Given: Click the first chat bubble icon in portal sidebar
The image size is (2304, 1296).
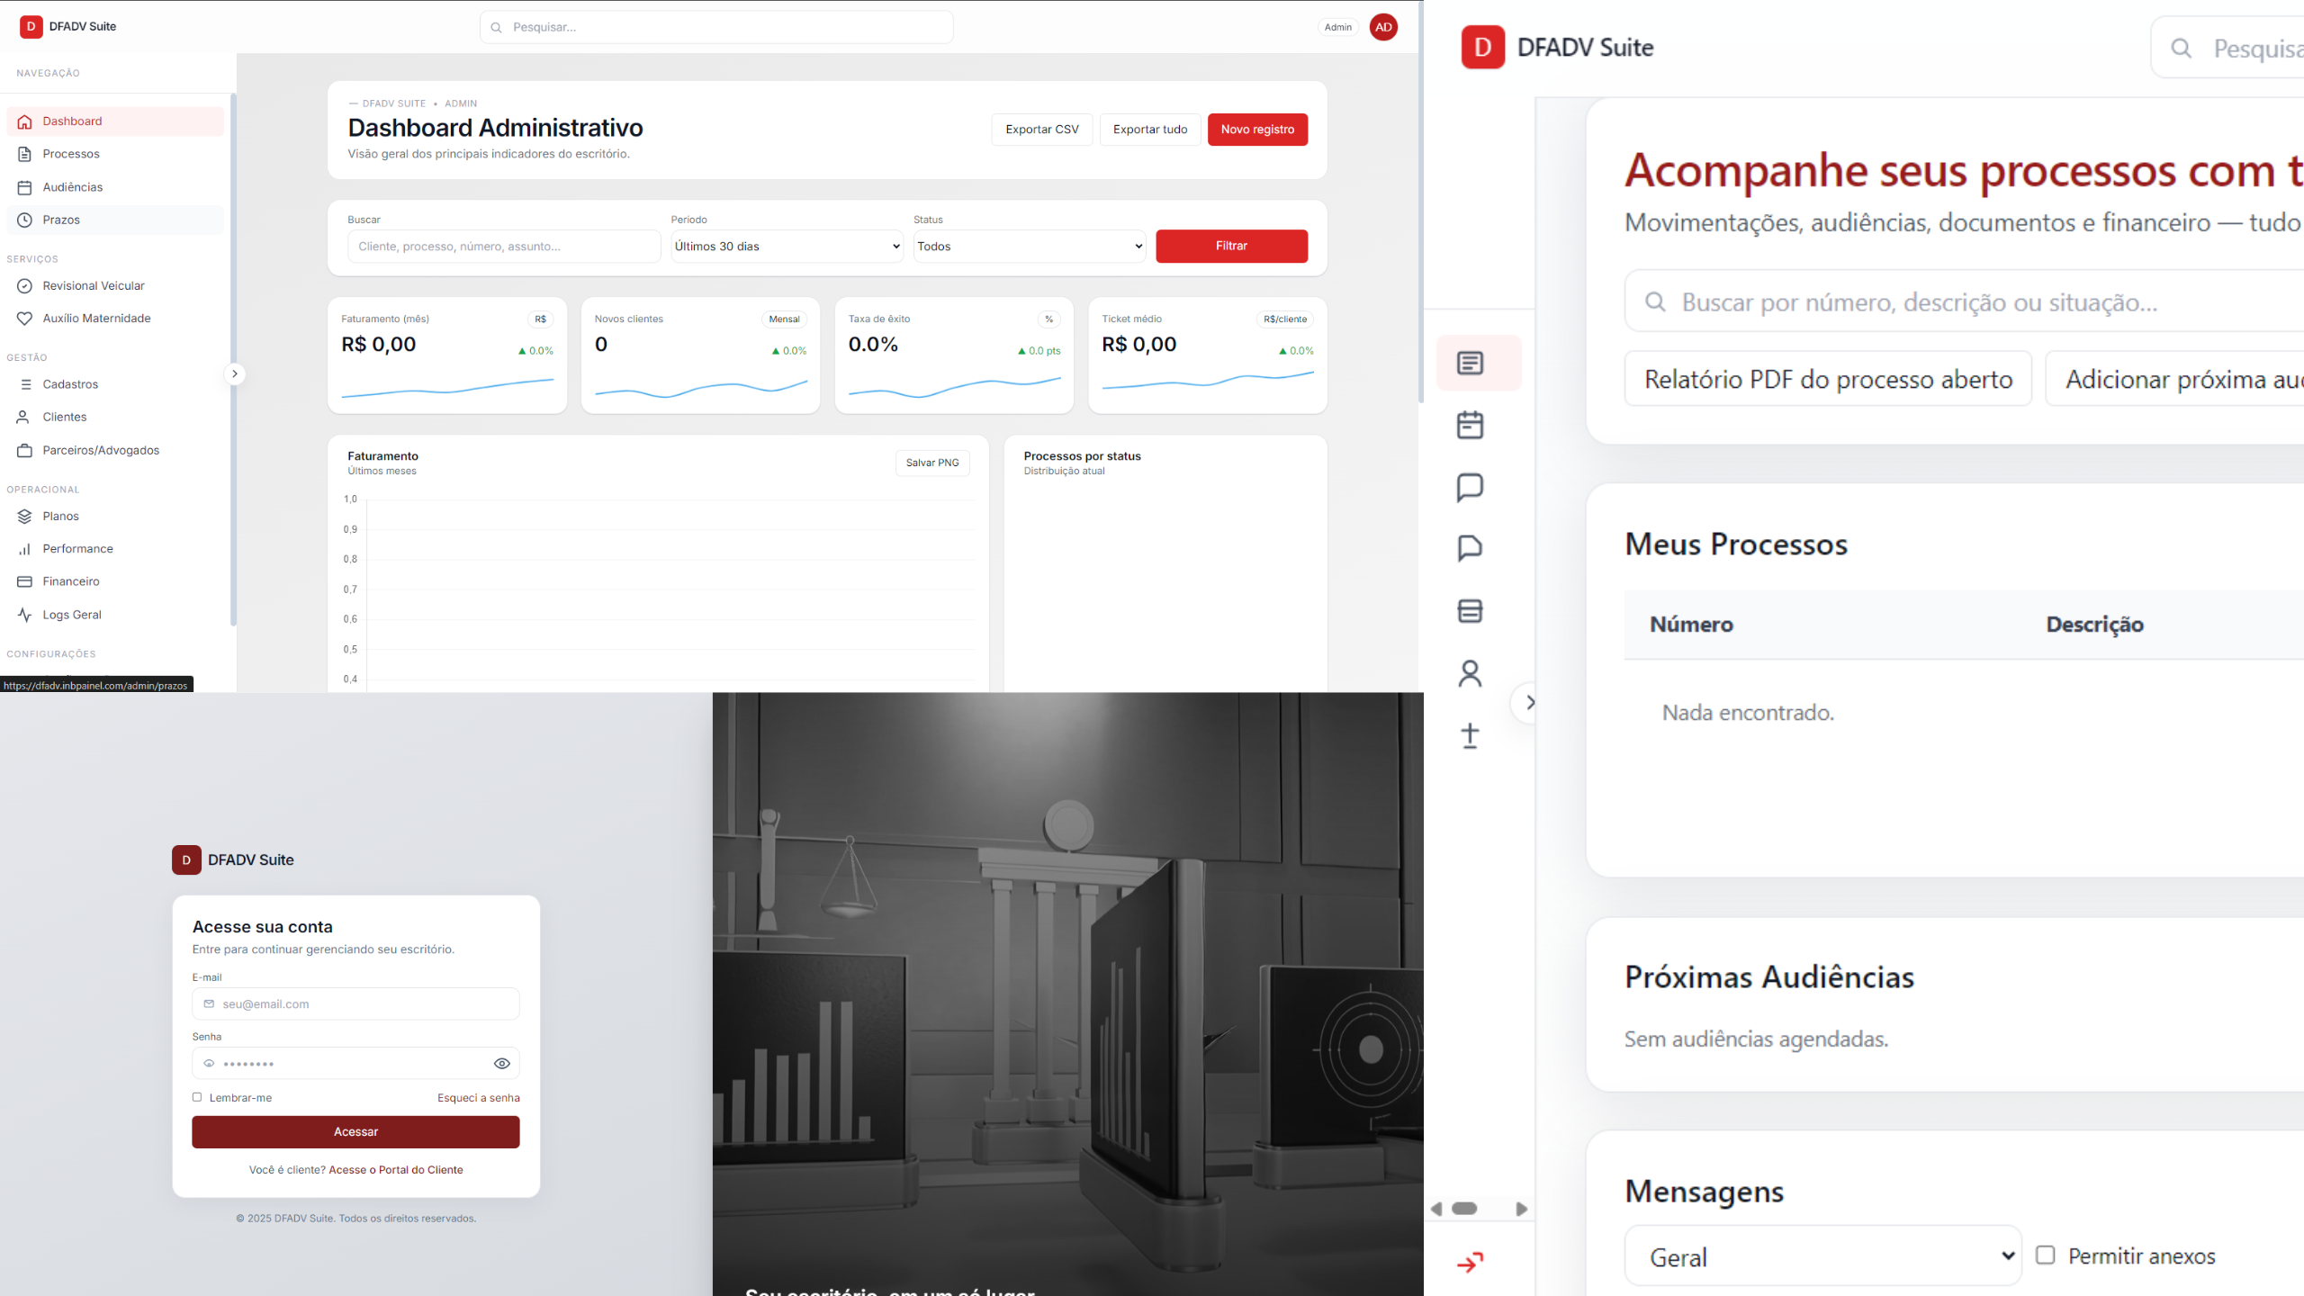Looking at the screenshot, I should 1470,487.
